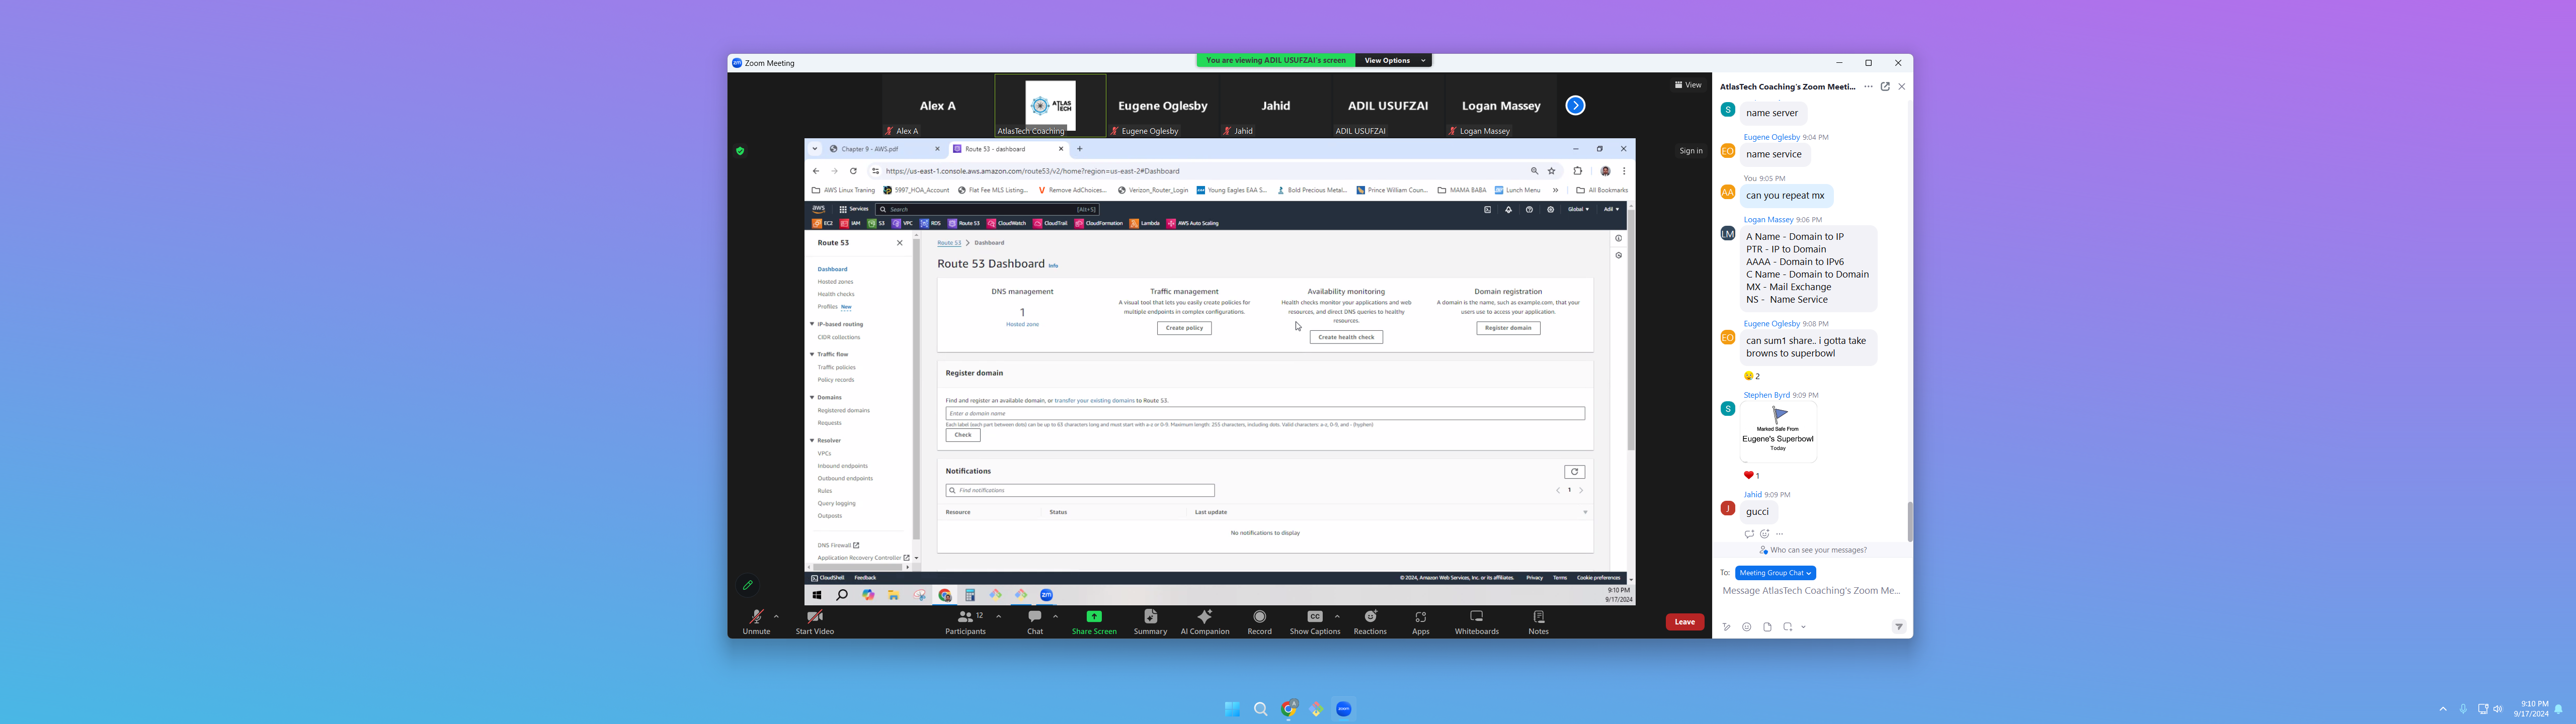Expand audio options arrow next to Unmute
The height and width of the screenshot is (724, 2576).
point(776,616)
